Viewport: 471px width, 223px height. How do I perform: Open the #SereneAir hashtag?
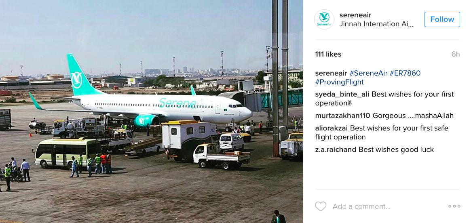coord(368,73)
